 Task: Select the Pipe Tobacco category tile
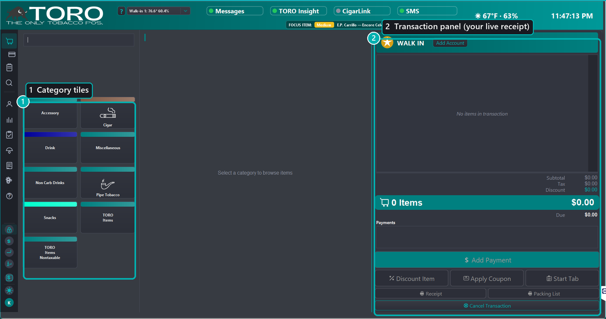pos(108,183)
